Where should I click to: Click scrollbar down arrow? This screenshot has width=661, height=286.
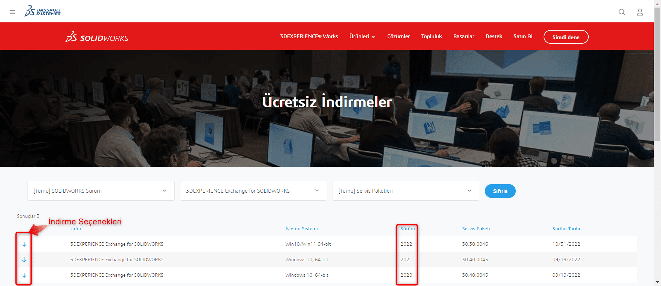pos(657,283)
